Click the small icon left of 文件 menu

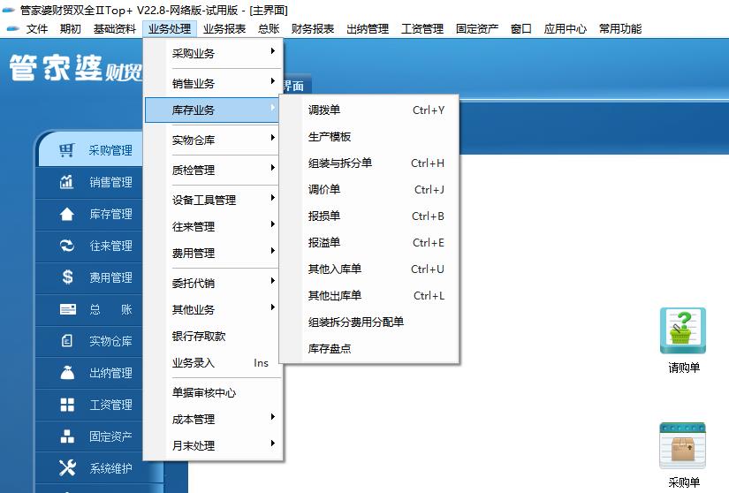[x=12, y=29]
